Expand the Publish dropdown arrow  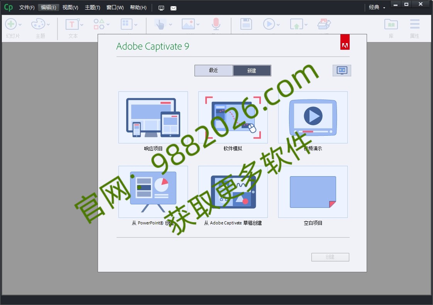tap(306, 25)
